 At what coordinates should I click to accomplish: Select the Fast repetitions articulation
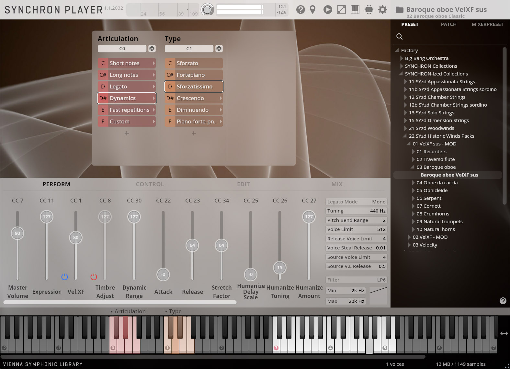127,110
